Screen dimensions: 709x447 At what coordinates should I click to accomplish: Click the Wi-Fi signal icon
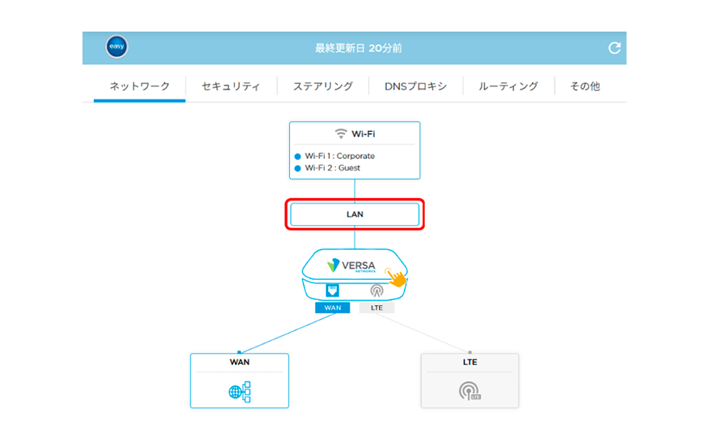tap(341, 133)
